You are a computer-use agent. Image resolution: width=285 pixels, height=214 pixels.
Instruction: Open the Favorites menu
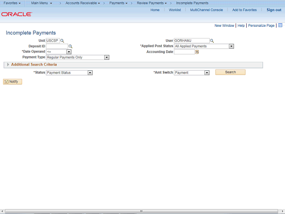click(12, 3)
